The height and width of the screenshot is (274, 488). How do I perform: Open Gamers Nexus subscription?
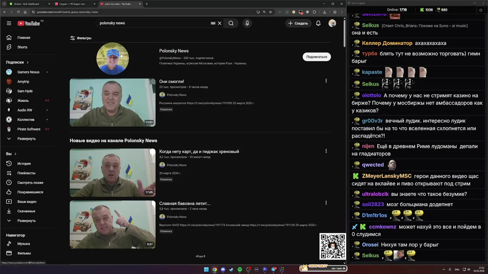tap(29, 72)
